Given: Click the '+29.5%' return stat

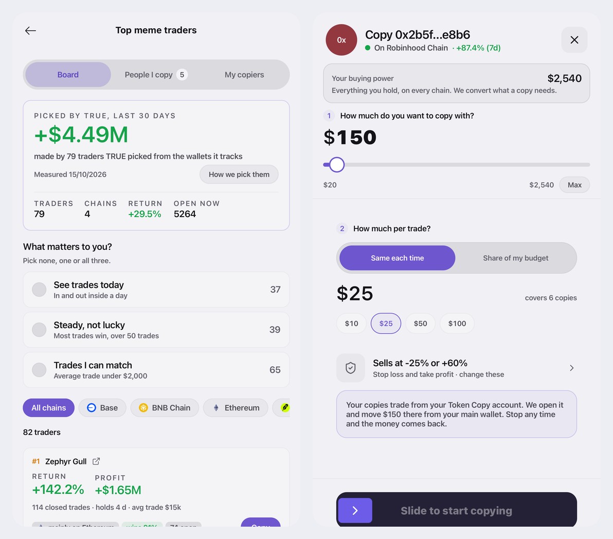Looking at the screenshot, I should pyautogui.click(x=145, y=214).
